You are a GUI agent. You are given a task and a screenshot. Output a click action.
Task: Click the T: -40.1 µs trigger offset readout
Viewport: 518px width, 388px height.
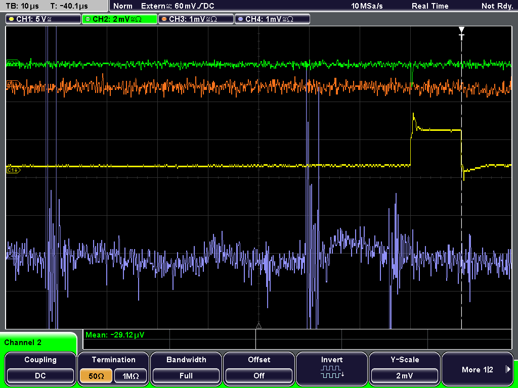(x=69, y=6)
